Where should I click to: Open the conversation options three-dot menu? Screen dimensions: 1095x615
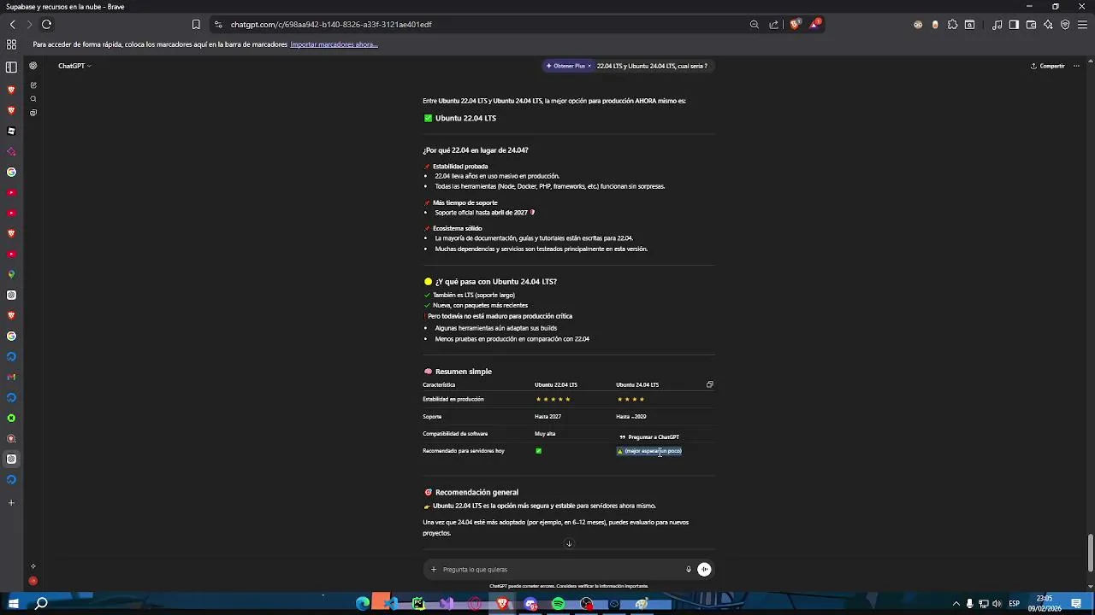point(1076,66)
